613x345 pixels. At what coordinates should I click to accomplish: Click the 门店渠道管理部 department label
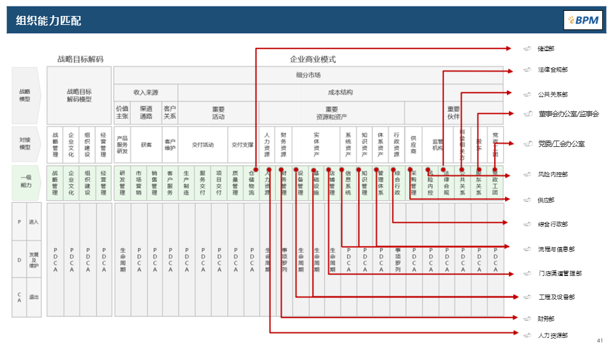(x=560, y=273)
